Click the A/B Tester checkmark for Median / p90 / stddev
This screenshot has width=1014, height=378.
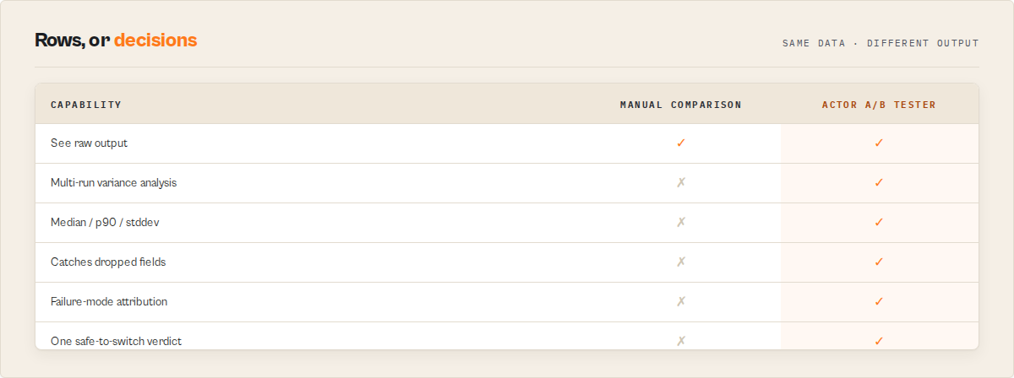point(879,222)
